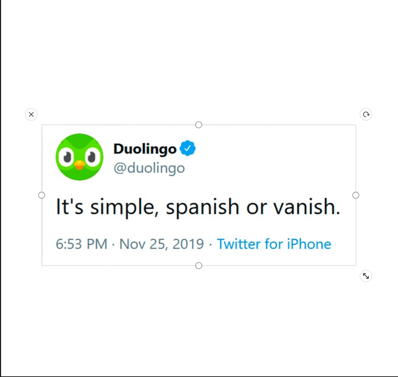Click the Duolingo display name
The width and height of the screenshot is (398, 377).
pyautogui.click(x=145, y=149)
